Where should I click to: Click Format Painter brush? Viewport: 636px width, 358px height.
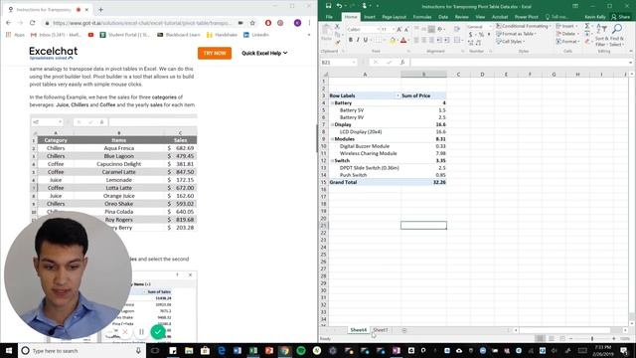337,42
